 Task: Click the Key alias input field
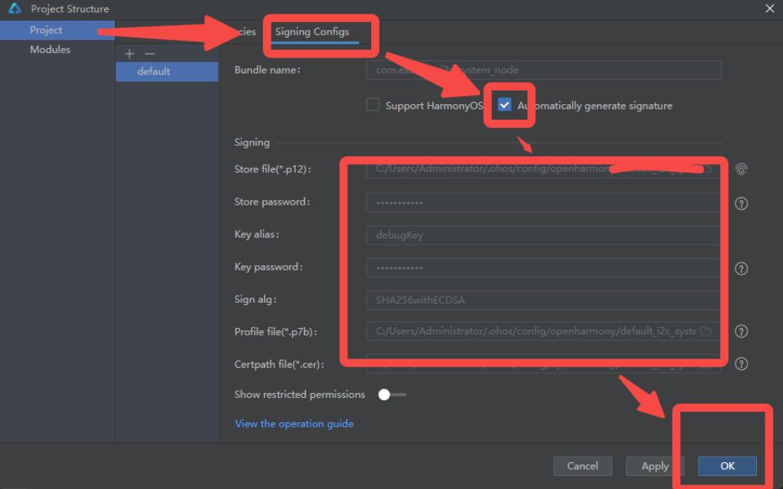pyautogui.click(x=543, y=235)
